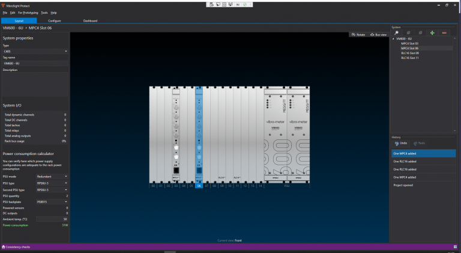Click the VibroSight Protect logo icon

point(3,4)
